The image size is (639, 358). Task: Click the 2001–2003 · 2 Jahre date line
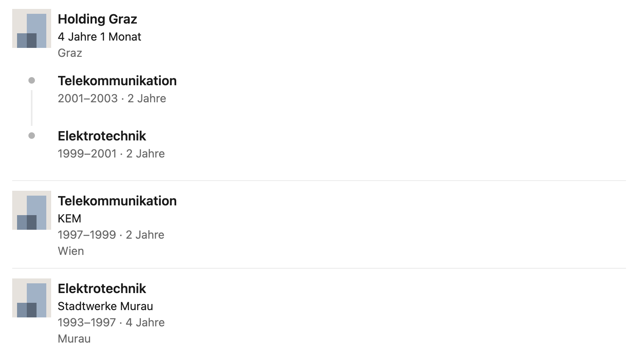click(112, 98)
